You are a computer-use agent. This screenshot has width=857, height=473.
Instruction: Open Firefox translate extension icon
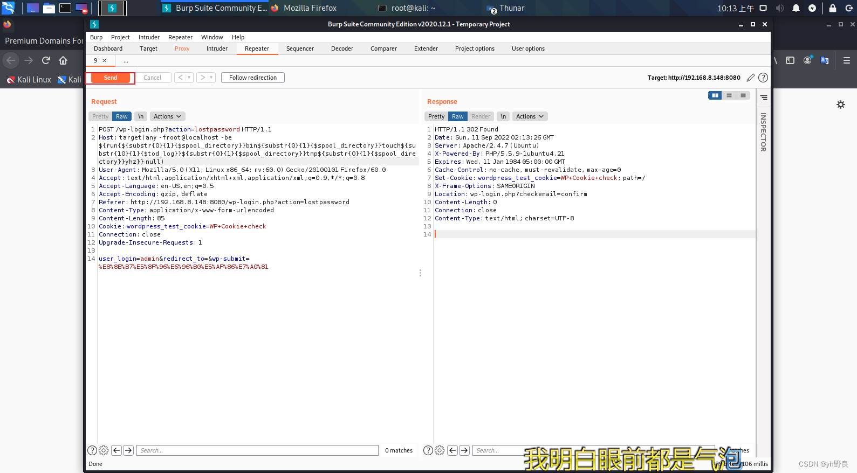coord(825,60)
